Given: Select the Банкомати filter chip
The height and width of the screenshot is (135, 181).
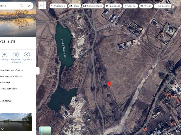Looking at the screenshot, I should coord(162,6).
